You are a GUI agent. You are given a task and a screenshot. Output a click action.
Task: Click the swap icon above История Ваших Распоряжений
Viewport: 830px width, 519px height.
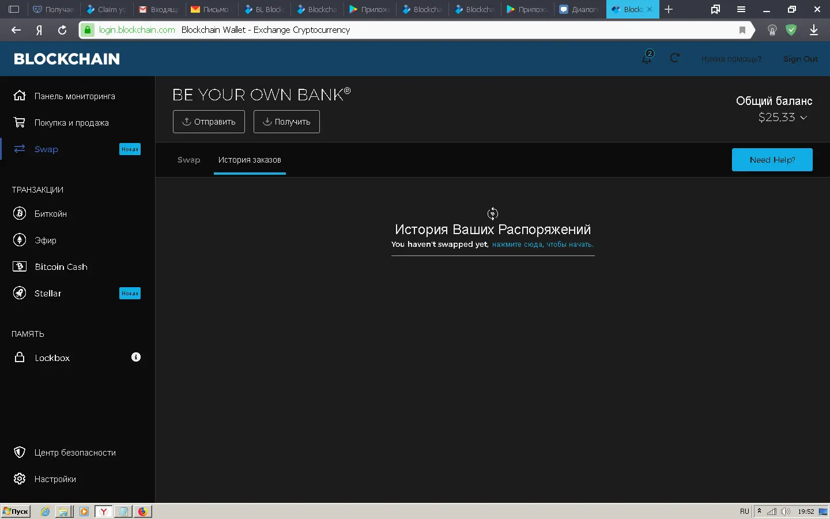click(x=493, y=214)
